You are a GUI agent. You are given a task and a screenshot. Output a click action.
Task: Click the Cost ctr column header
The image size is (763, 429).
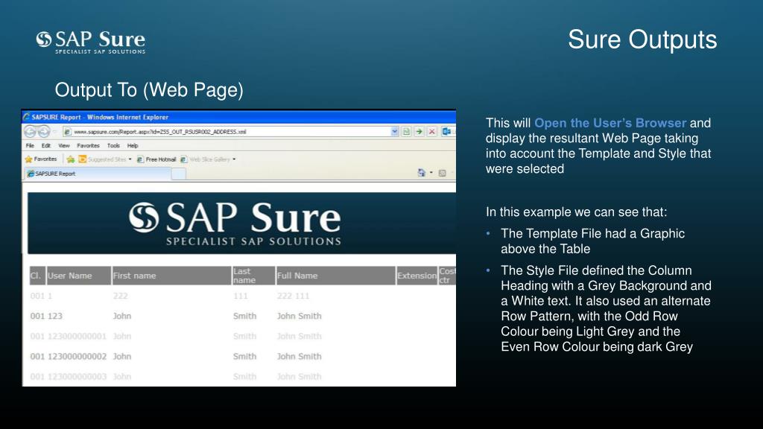point(447,276)
